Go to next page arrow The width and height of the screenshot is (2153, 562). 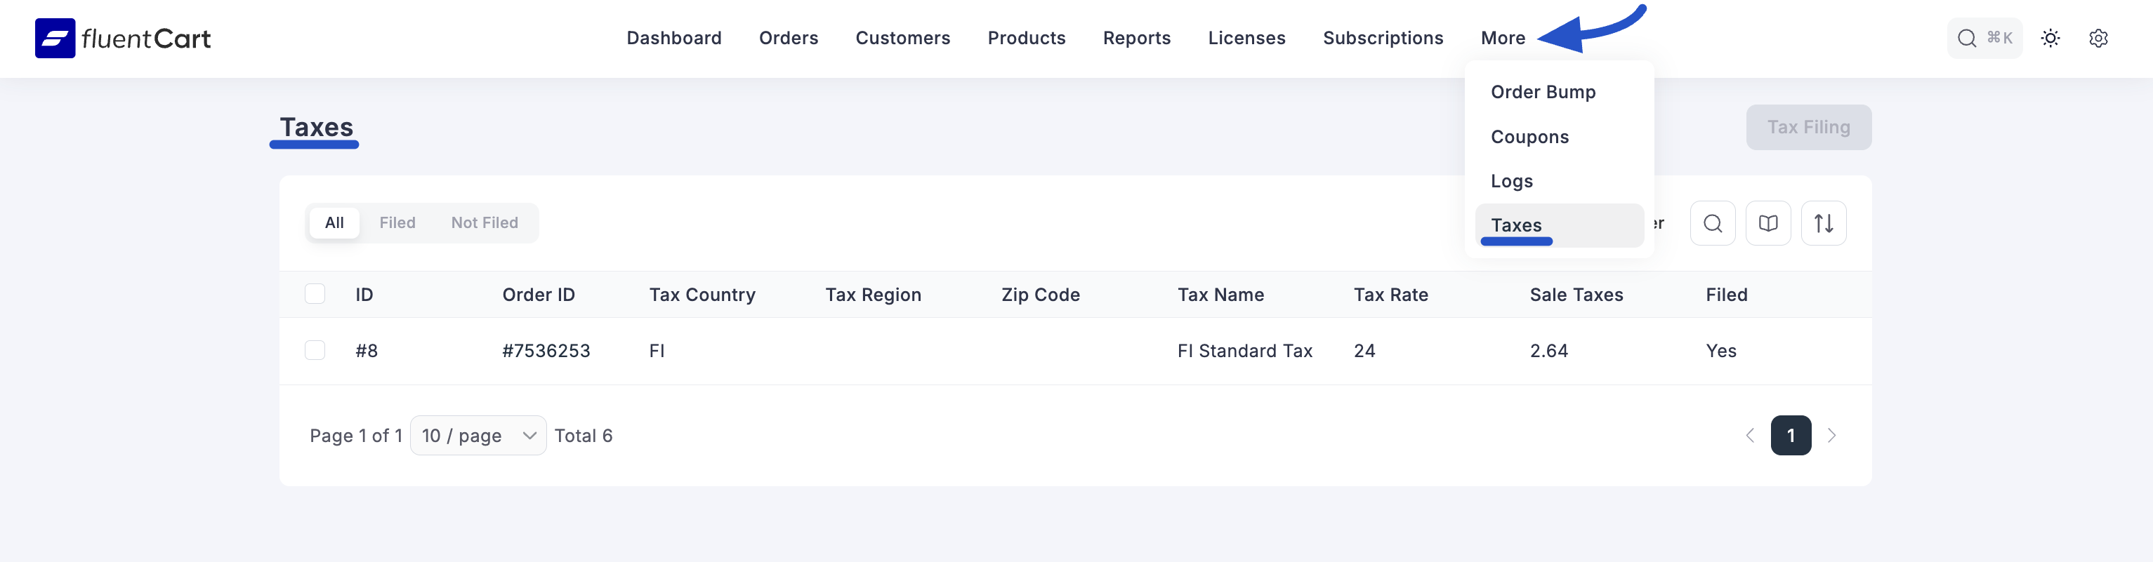pyautogui.click(x=1831, y=435)
